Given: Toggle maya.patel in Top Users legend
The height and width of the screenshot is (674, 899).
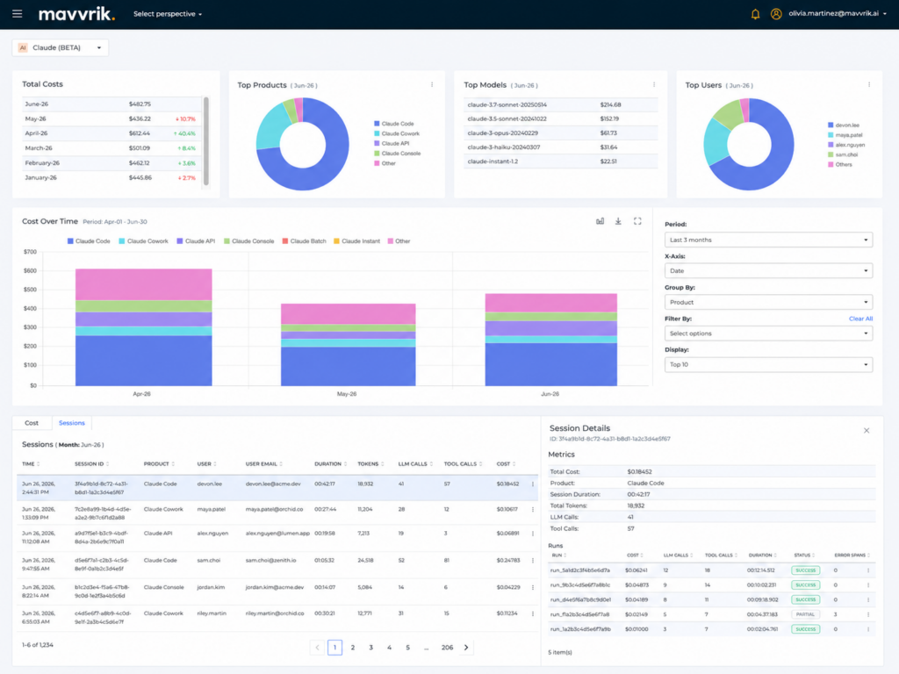Looking at the screenshot, I should [x=845, y=135].
